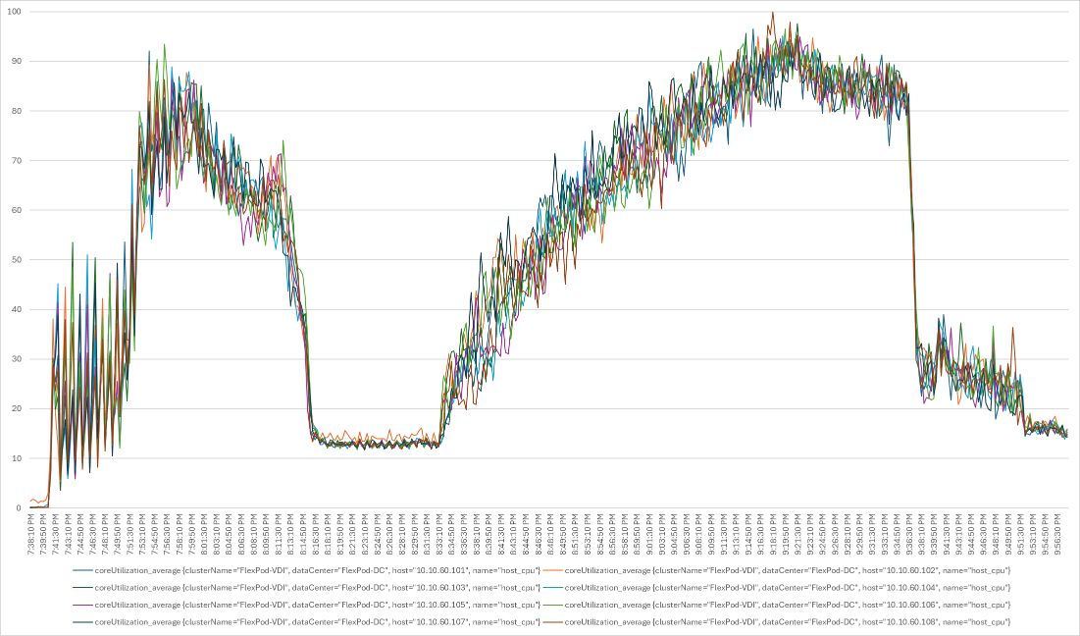Select legend entry for host 10.10.60.101

pos(306,570)
